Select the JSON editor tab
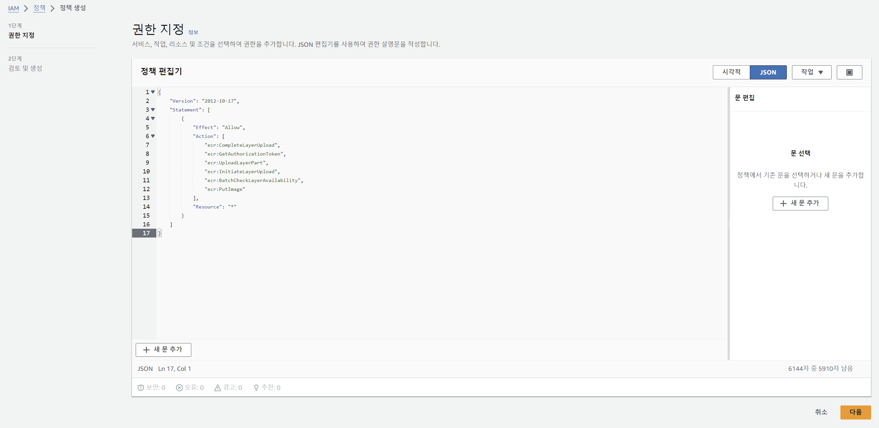This screenshot has width=879, height=428. point(768,72)
